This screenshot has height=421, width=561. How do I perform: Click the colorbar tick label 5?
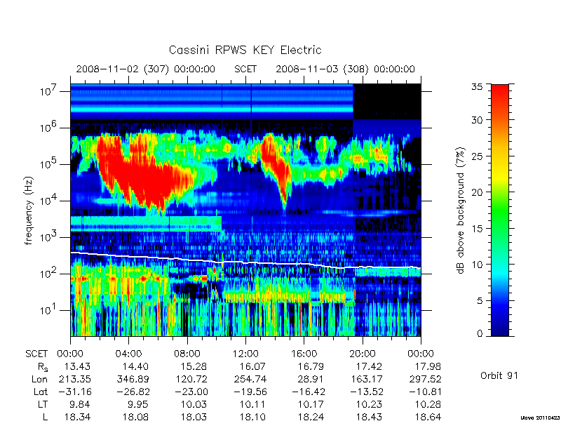pos(480,301)
